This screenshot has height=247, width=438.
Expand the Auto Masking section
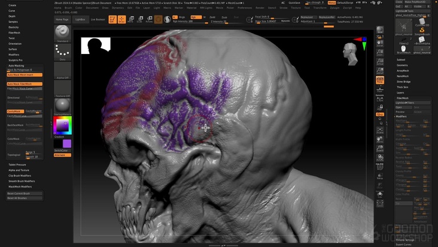tap(16, 65)
